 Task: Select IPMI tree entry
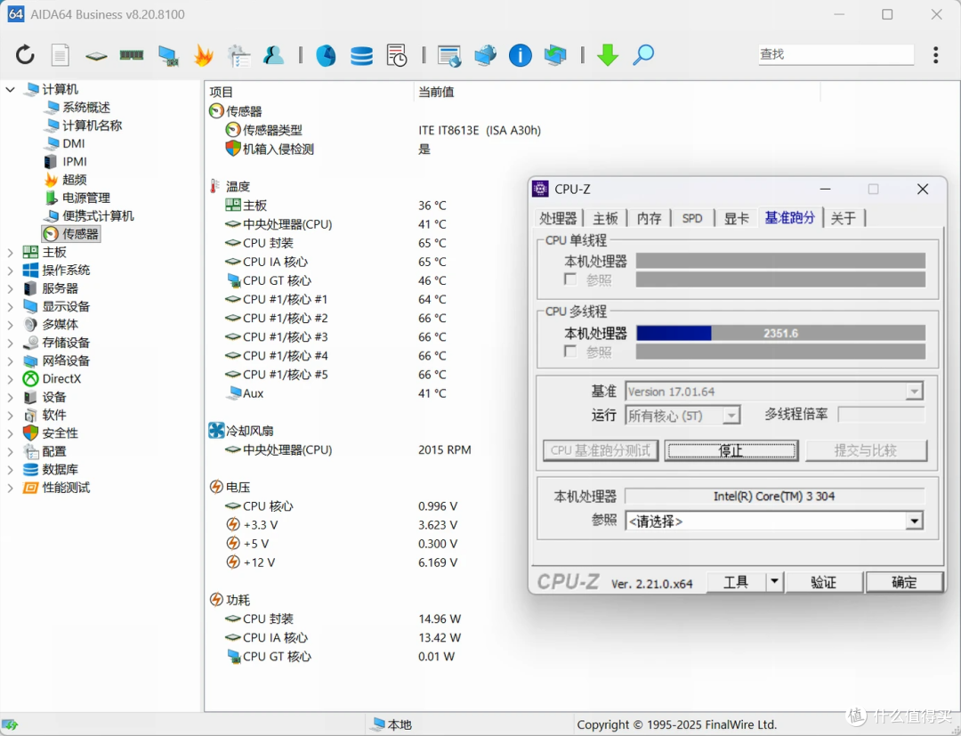74,161
